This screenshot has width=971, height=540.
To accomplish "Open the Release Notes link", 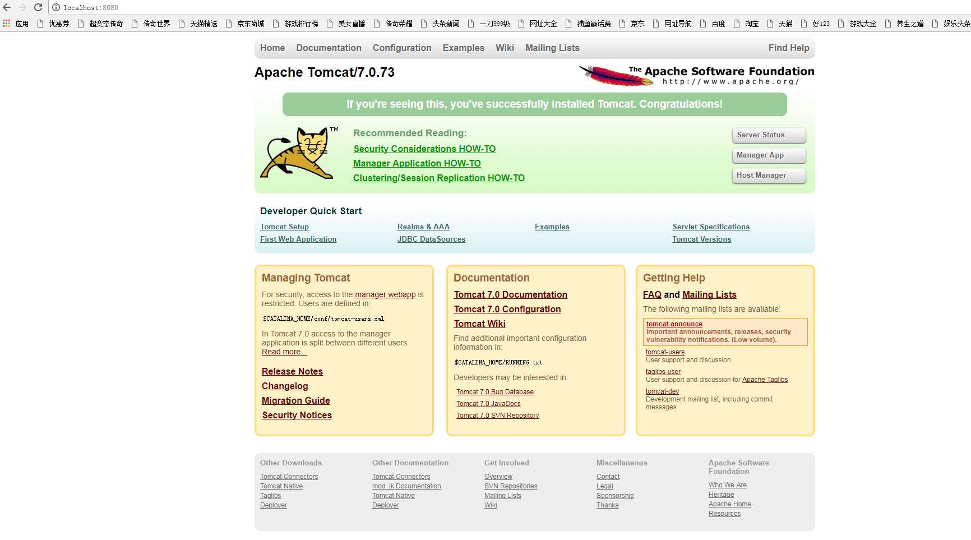I will (292, 371).
